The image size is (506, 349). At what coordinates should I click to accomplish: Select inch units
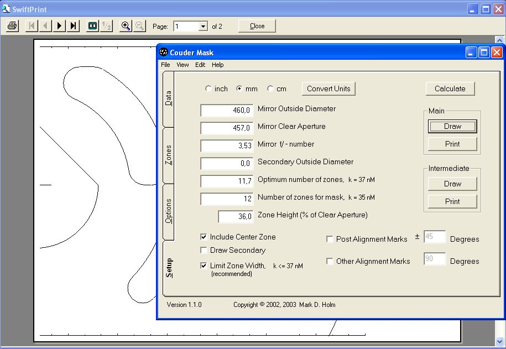(208, 88)
